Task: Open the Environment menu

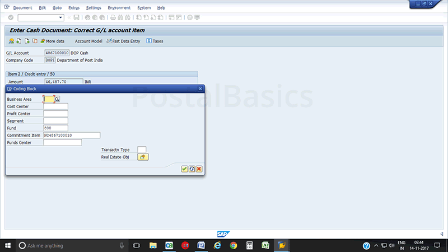Action: coord(119,8)
